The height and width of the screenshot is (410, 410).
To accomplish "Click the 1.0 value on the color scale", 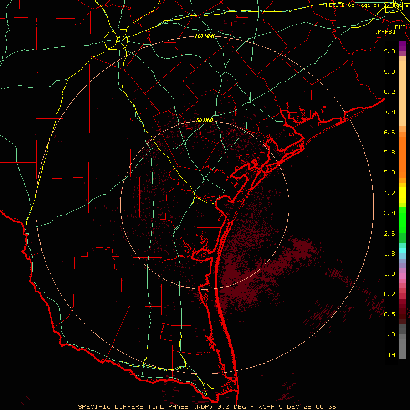I will tap(389, 274).
